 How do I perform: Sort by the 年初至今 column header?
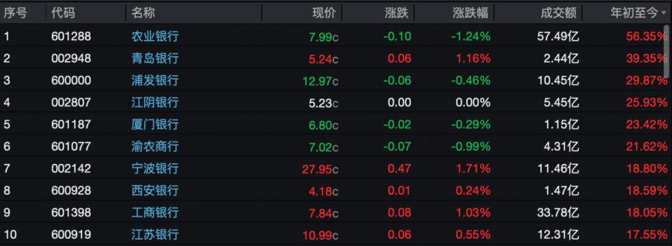click(x=635, y=13)
